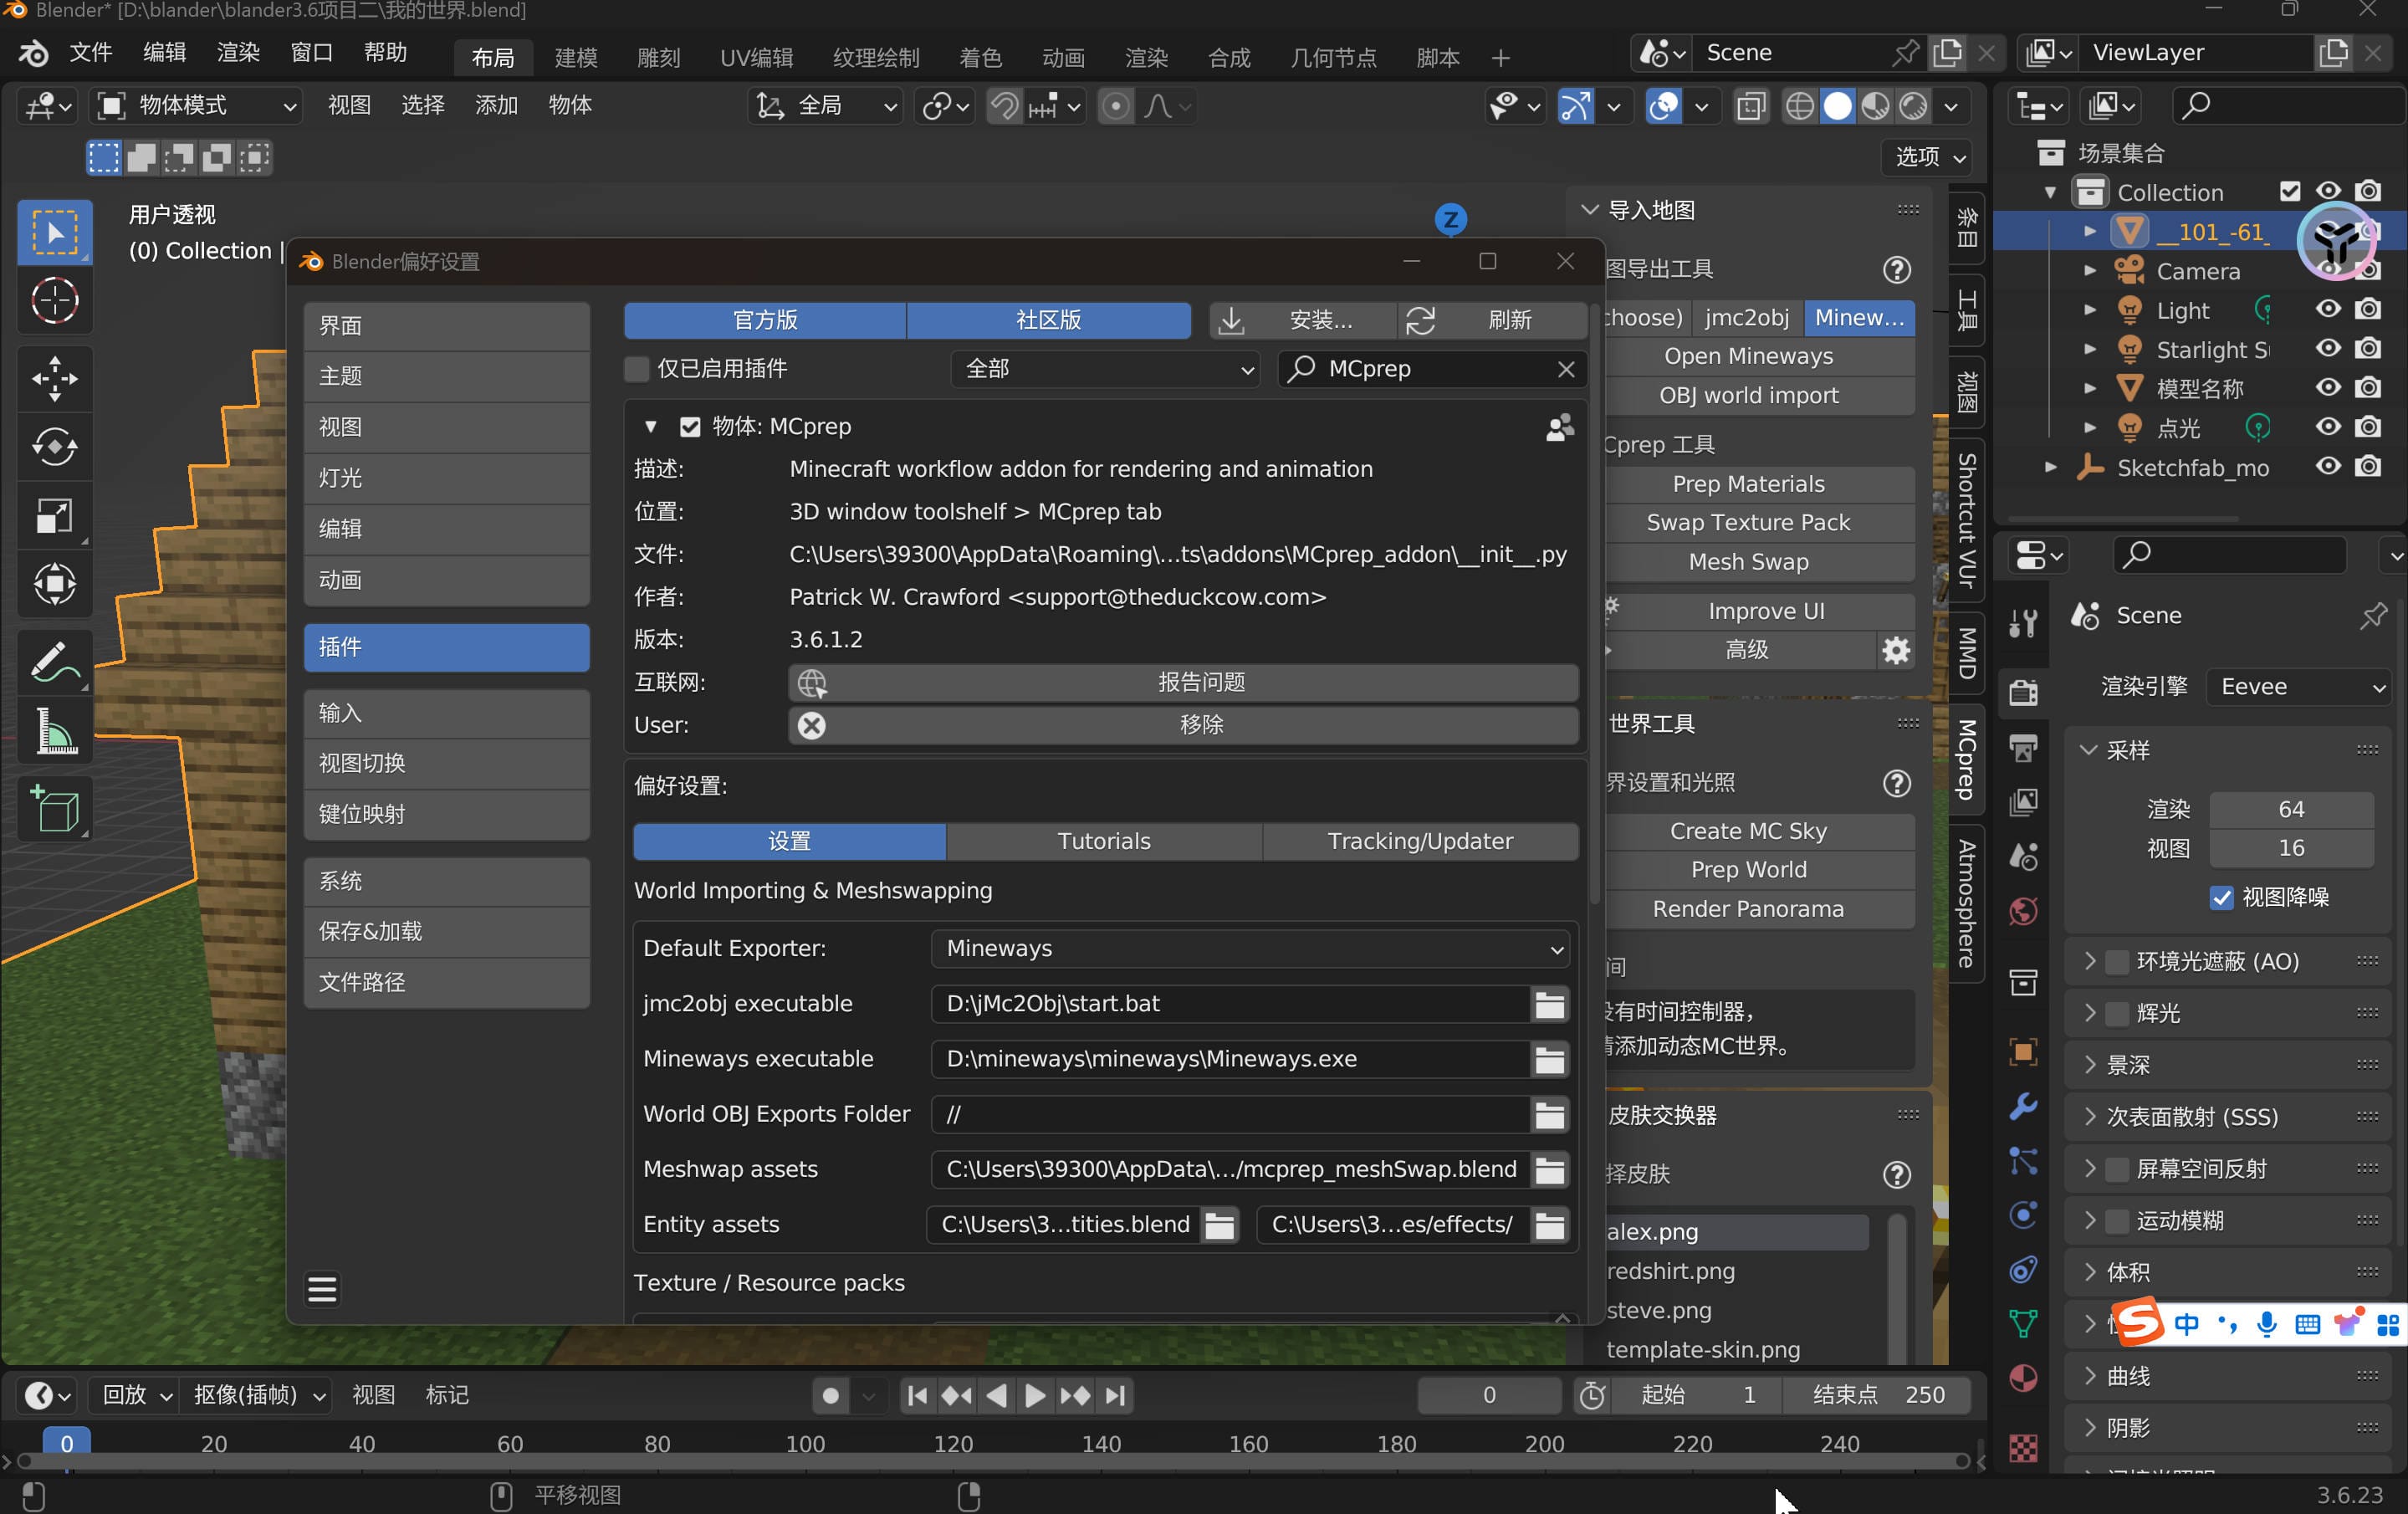This screenshot has height=1514, width=2408.
Task: Click the Create MC Sky button
Action: click(x=1747, y=831)
